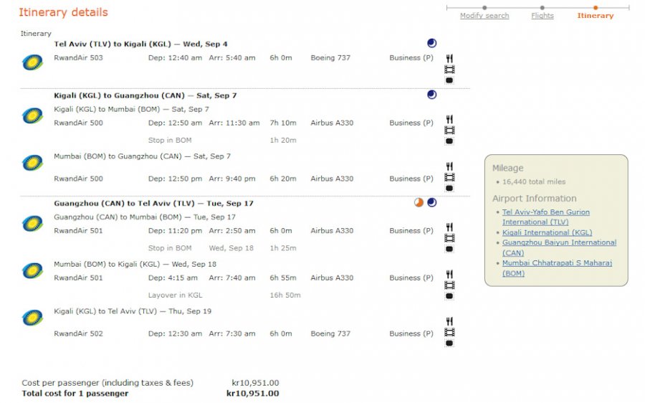The height and width of the screenshot is (403, 645).
Task: Click the overnight moon icon for Kigali to Guangzhou
Action: [x=431, y=95]
